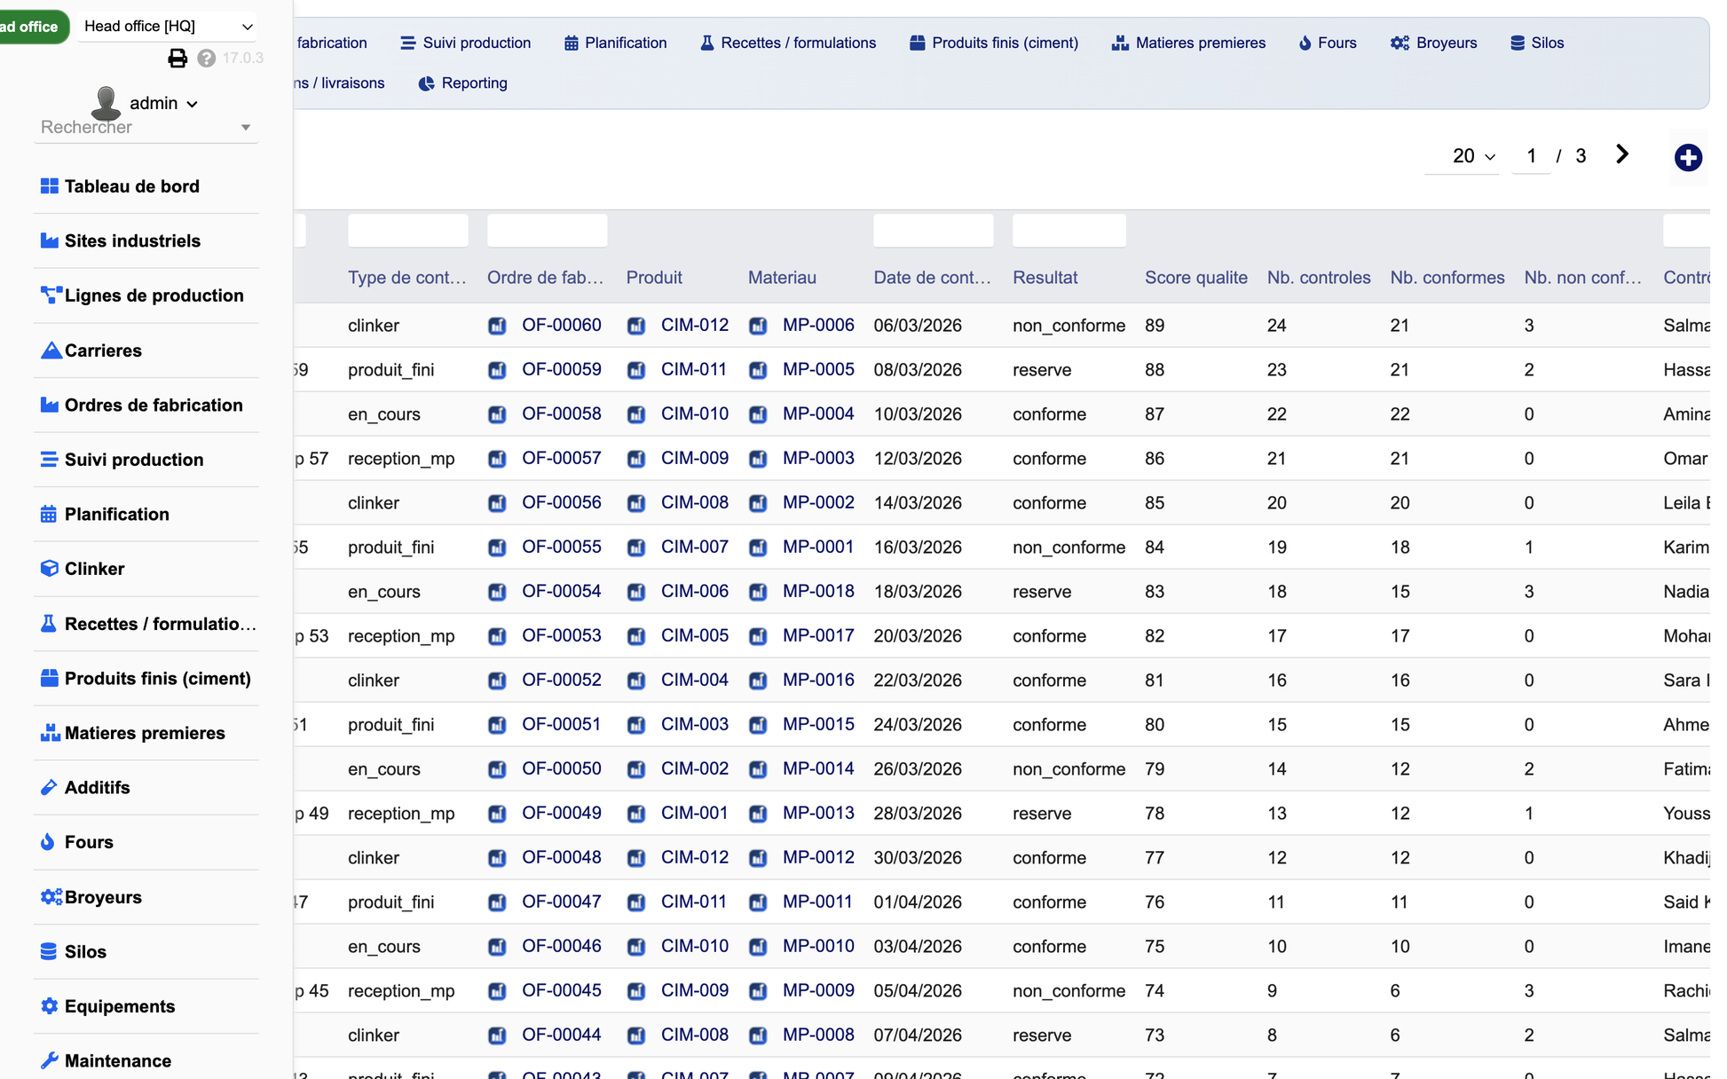Click preview icon beside CIM-002
This screenshot has width=1727, height=1079.
(636, 770)
